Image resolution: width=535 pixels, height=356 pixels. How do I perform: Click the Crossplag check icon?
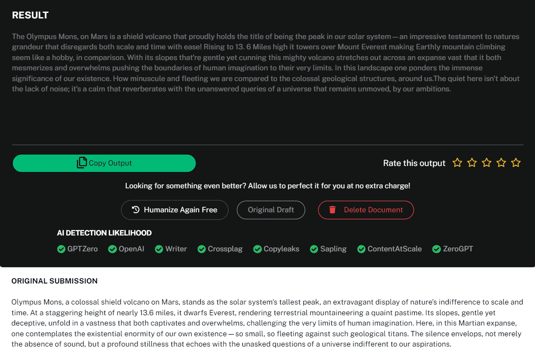click(x=202, y=249)
